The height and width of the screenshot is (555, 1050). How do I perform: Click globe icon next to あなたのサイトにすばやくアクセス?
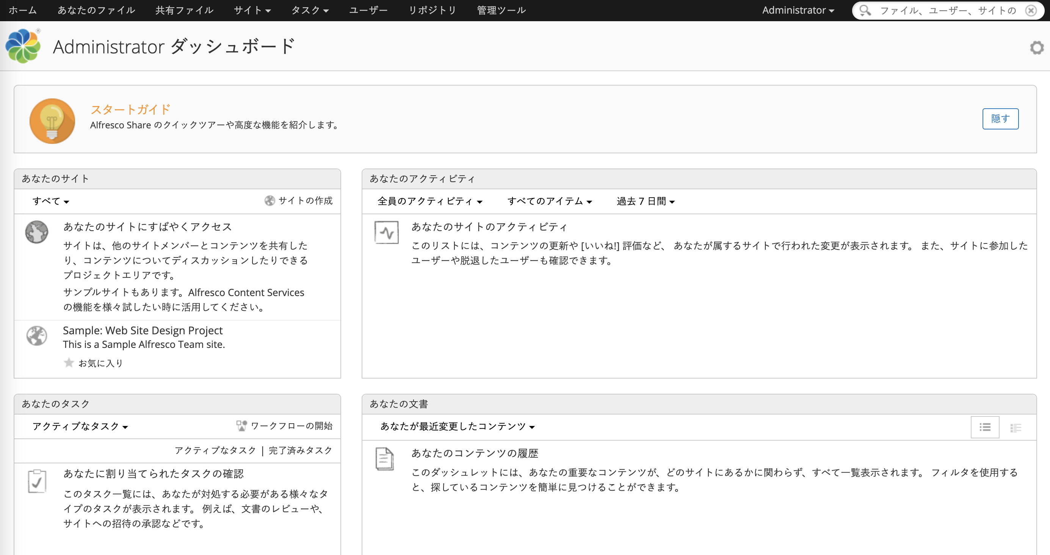[x=37, y=232]
